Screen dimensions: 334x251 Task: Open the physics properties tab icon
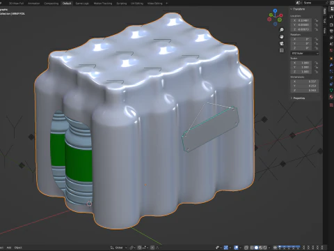click(x=331, y=77)
